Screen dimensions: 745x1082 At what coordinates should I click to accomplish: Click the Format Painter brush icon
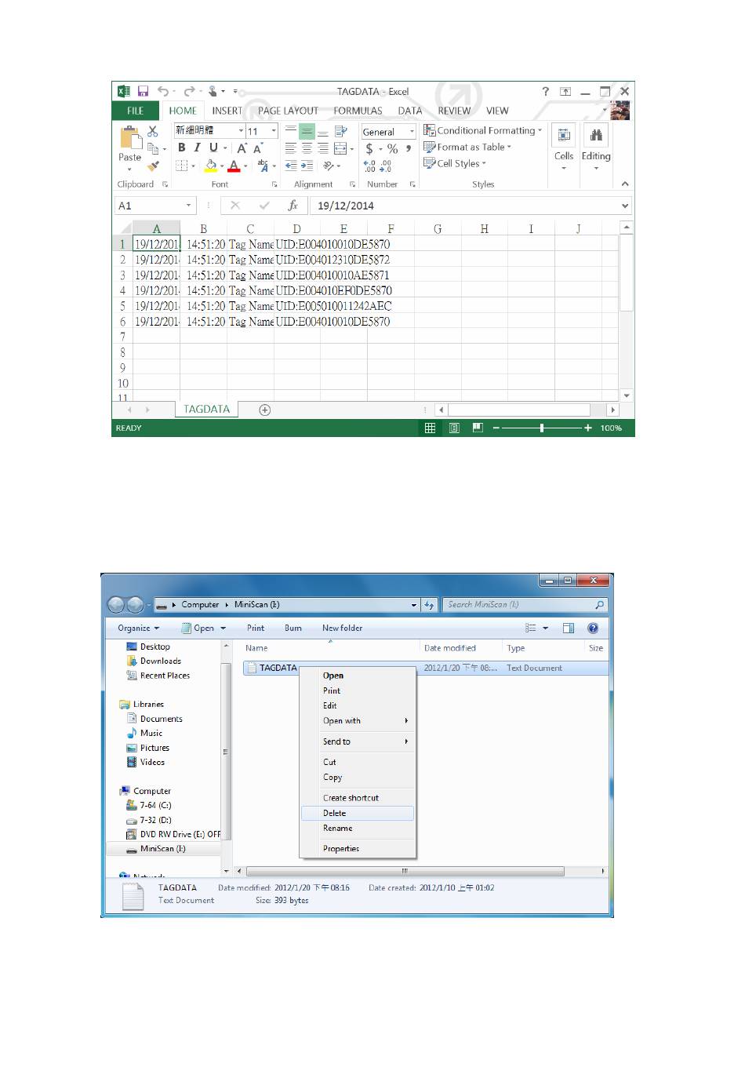coord(153,166)
